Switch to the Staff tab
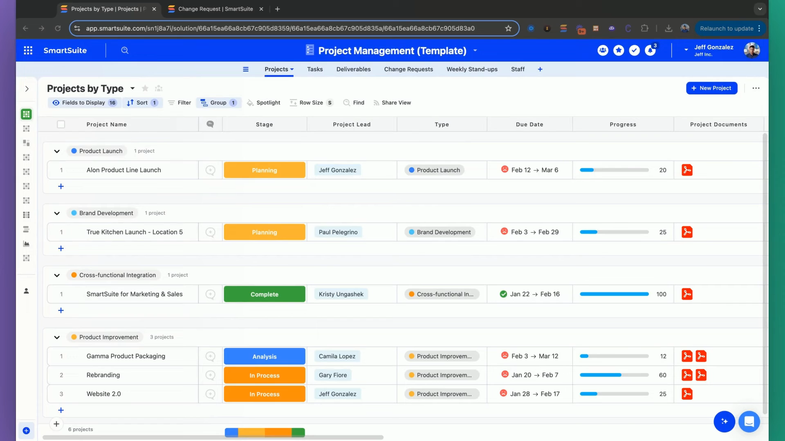Image resolution: width=785 pixels, height=441 pixels. pos(518,69)
